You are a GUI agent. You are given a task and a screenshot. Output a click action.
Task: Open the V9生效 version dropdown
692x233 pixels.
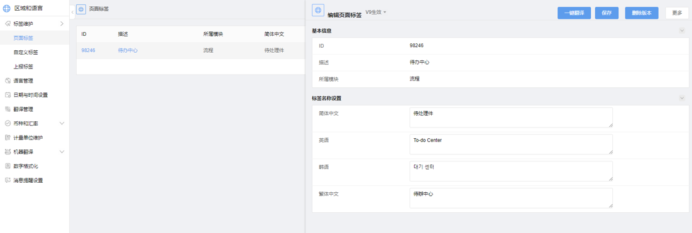point(376,13)
